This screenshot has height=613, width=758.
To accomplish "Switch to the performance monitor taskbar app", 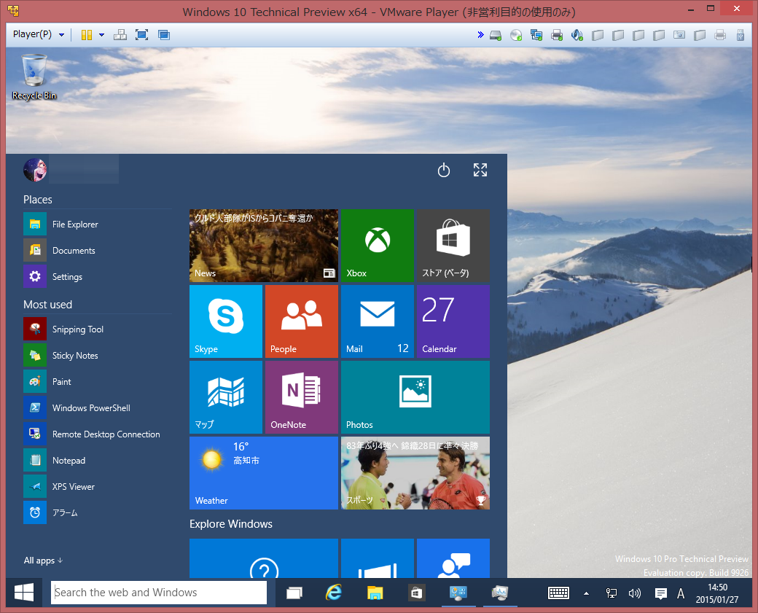I will (x=500, y=593).
